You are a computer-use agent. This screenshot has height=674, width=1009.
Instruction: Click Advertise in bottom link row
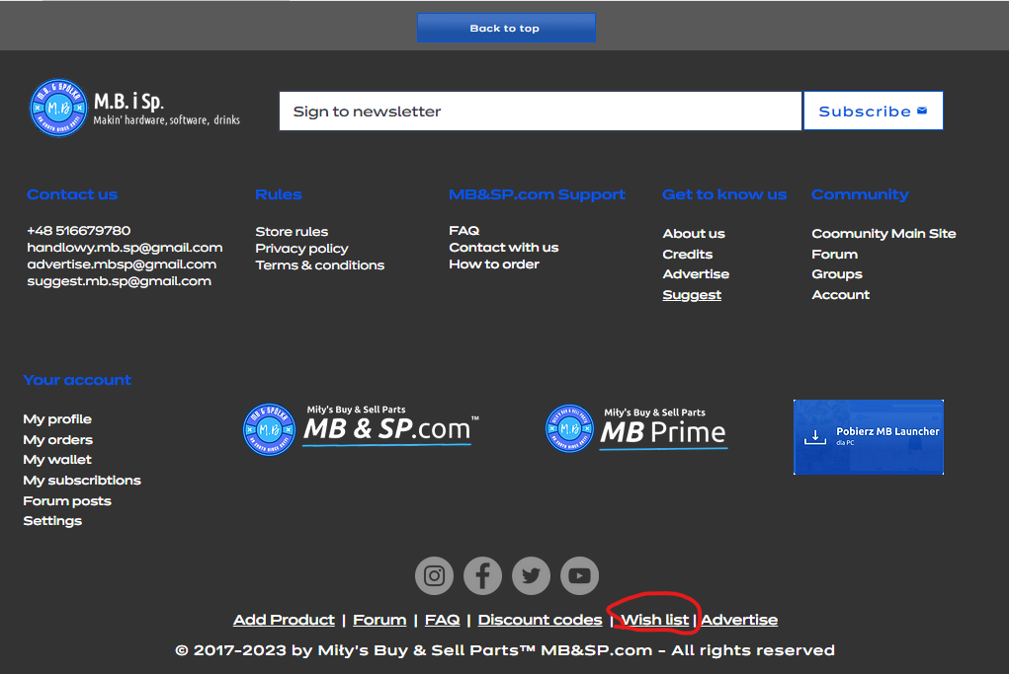739,620
